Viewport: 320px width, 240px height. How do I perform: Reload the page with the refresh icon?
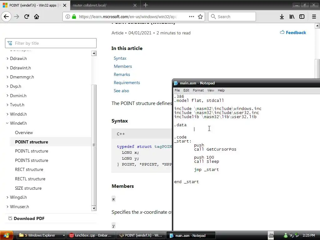(27, 17)
